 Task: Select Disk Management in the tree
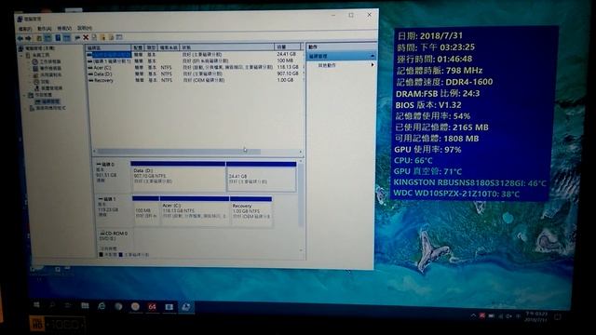[47, 101]
